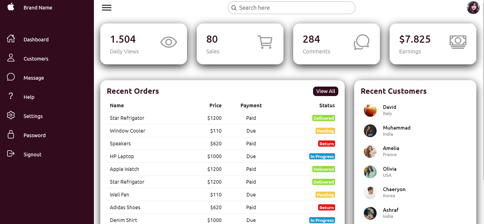
Task: Open Settings via the gear icon
Action: 11,115
